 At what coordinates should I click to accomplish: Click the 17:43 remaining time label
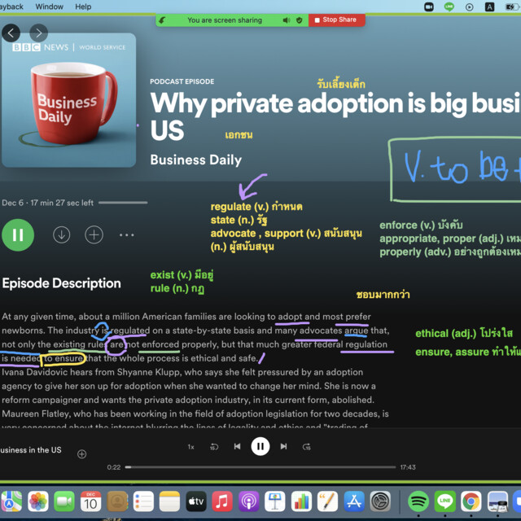point(408,467)
